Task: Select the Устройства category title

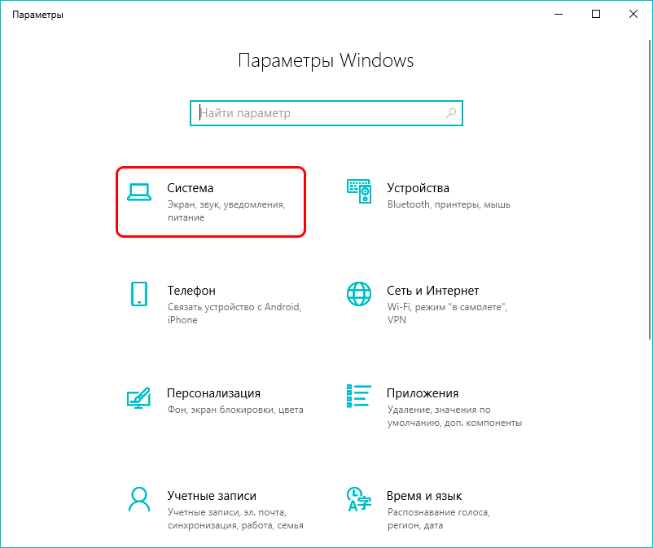Action: 419,188
